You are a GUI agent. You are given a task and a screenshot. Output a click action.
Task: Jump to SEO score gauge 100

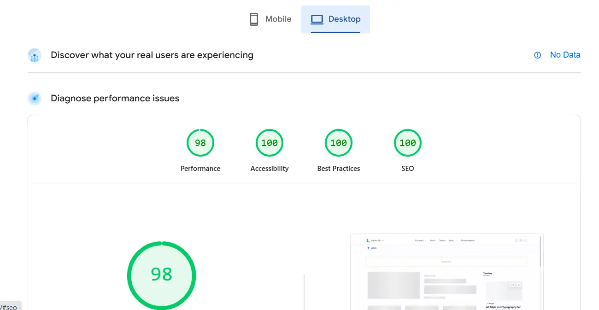pyautogui.click(x=408, y=143)
